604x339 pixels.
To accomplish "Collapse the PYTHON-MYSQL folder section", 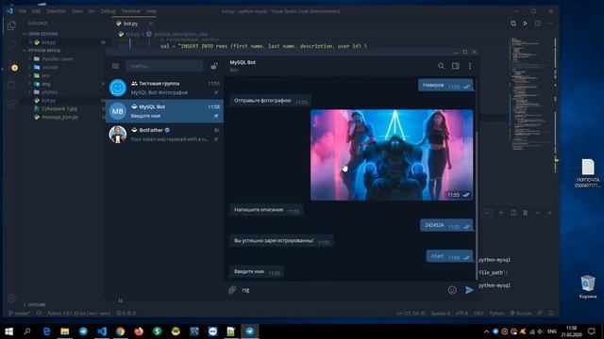I will coord(44,50).
